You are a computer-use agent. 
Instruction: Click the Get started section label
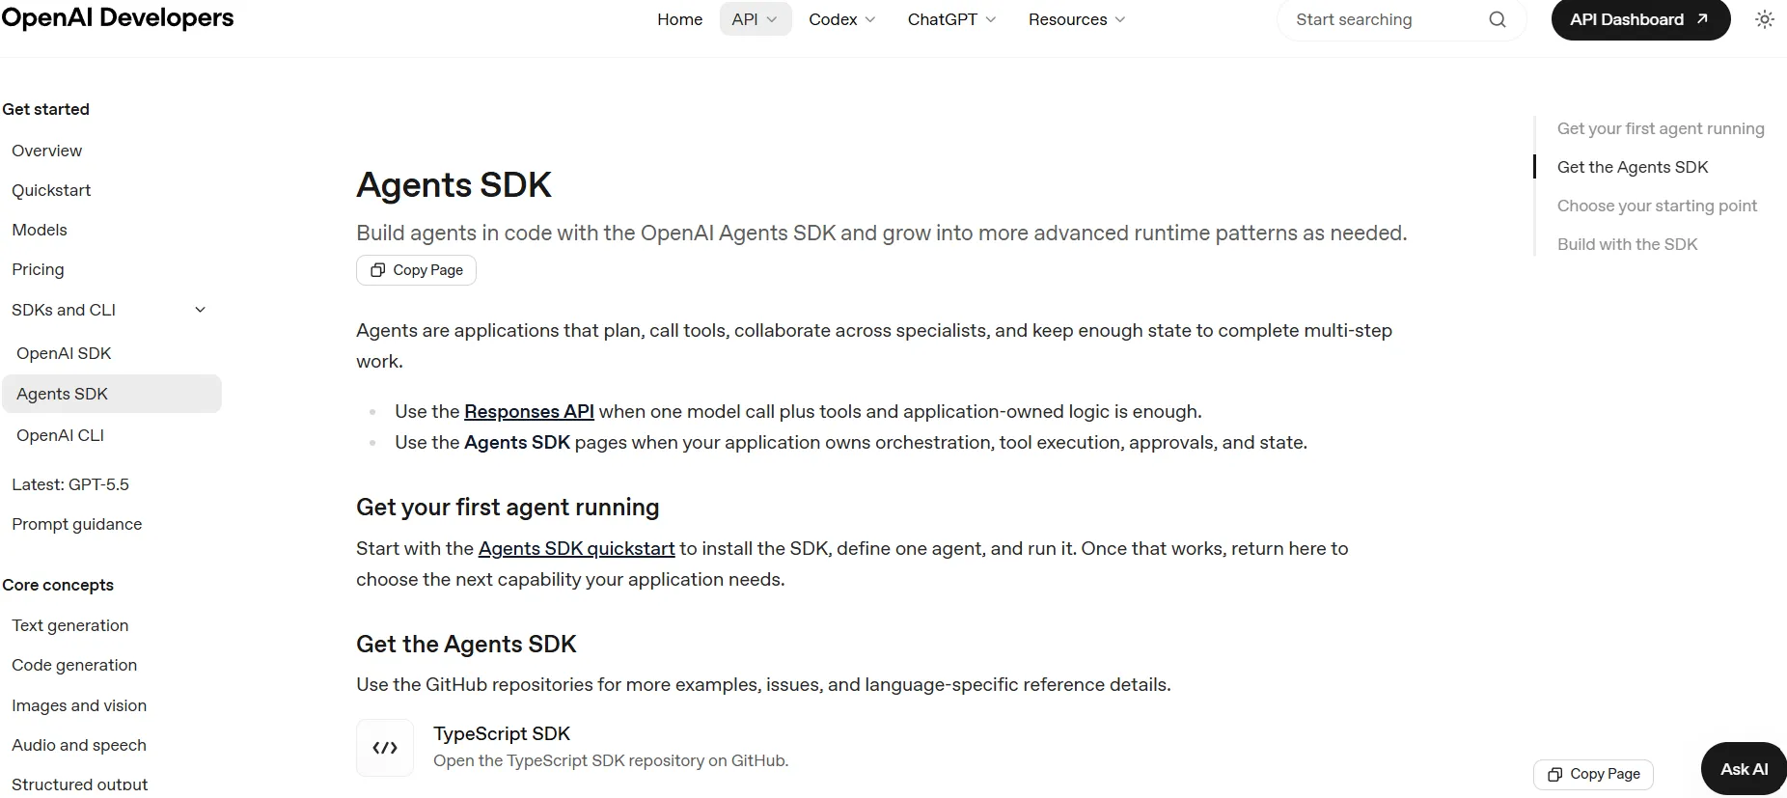click(x=45, y=109)
